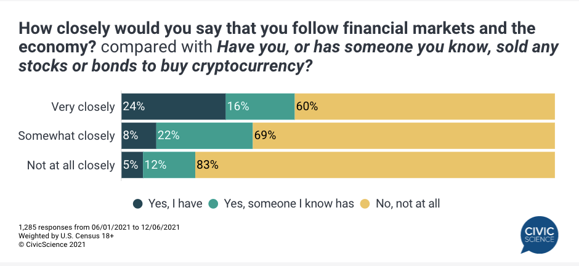Screen dimensions: 579x266
Task: Pick the 12% teal bar for Not at all closely
Action: 169,165
